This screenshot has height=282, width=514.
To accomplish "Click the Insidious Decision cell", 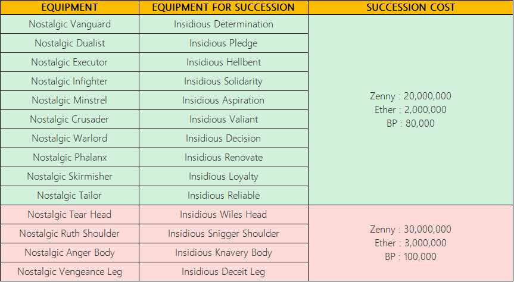I will point(223,138).
